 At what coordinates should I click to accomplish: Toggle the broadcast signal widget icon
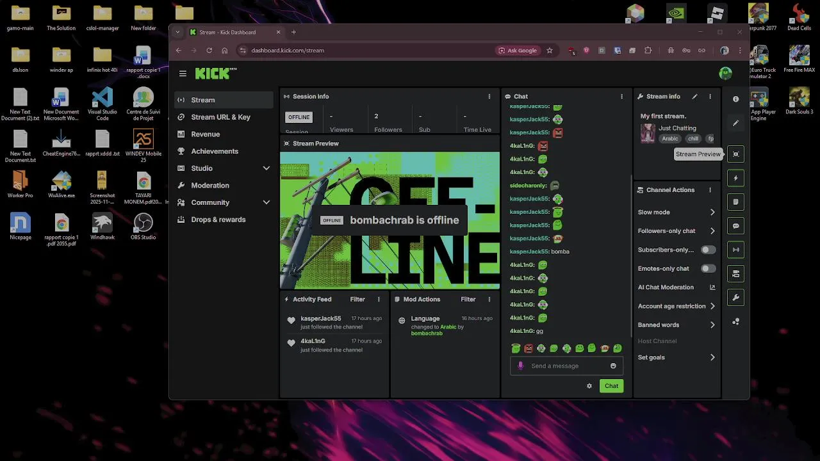pyautogui.click(x=735, y=250)
